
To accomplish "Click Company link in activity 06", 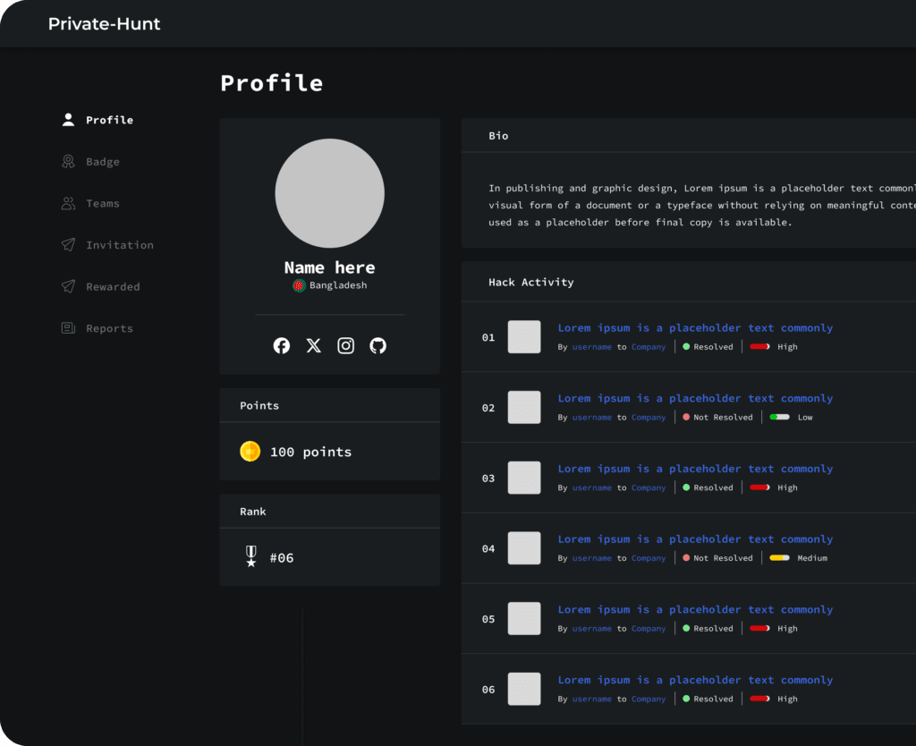I will click(649, 699).
